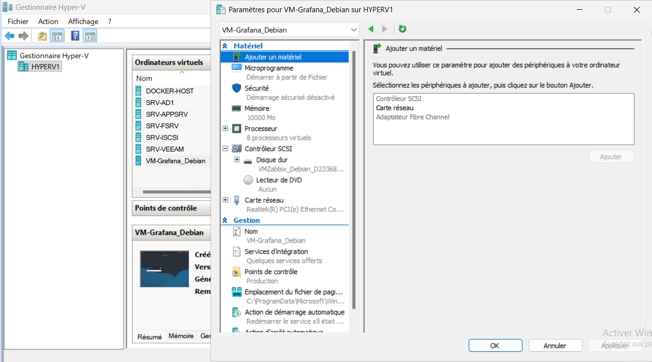
Task: Click the VM-Grafana_Debian preview thumbnail
Action: pos(164,269)
